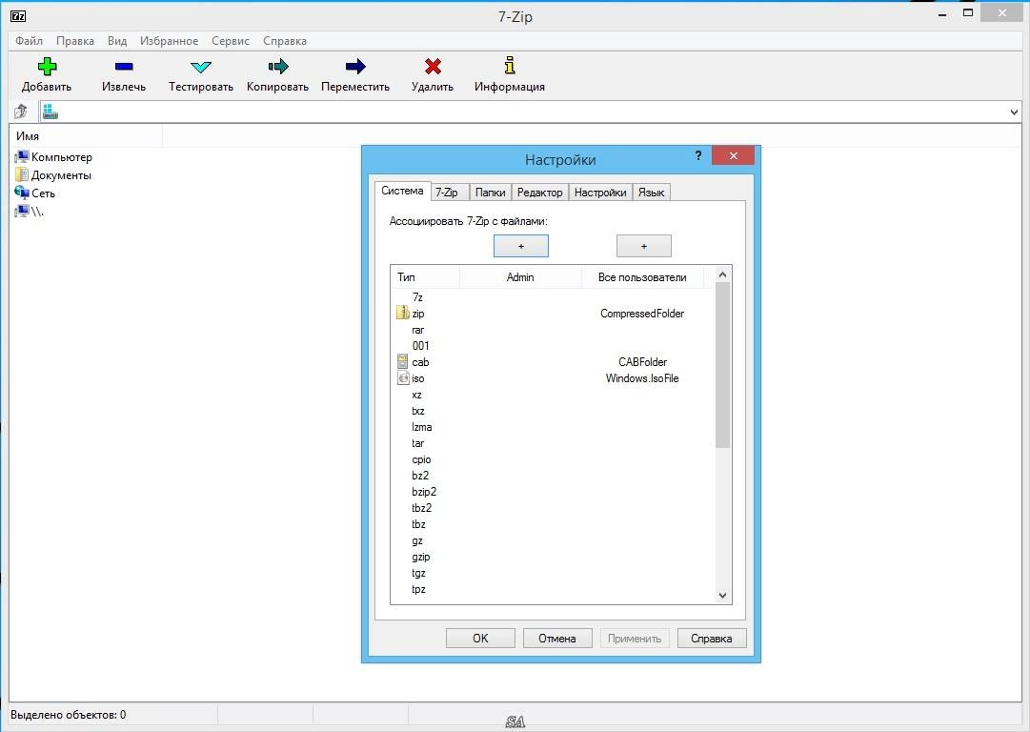
Task: Click the OK button
Action: [480, 638]
